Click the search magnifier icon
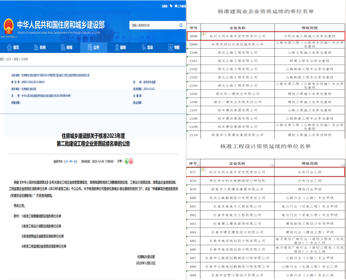This screenshot has height=280, width=346. point(181,25)
